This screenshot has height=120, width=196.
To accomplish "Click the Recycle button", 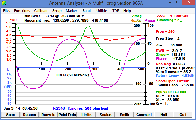I will pyautogui.click(x=48, y=114).
